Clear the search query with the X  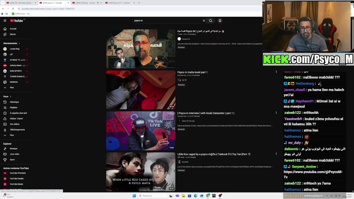coord(204,20)
